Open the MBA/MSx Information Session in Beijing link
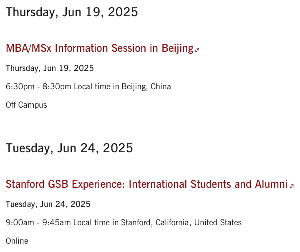300x252 pixels. (x=100, y=48)
